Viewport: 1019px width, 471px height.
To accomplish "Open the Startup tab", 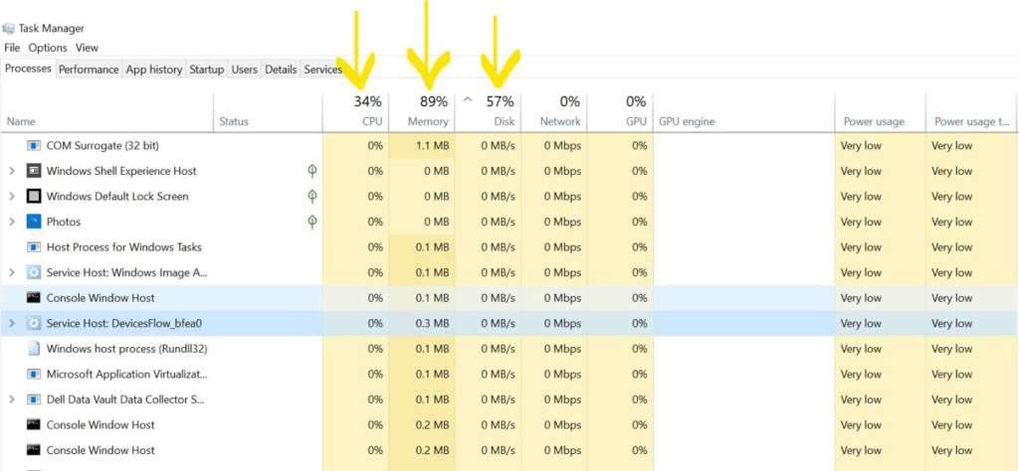I will coord(207,70).
